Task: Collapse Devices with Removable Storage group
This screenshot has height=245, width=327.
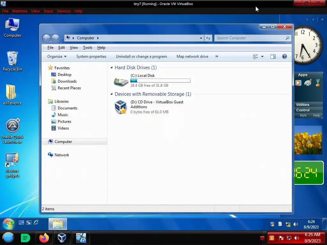Action: pyautogui.click(x=111, y=94)
